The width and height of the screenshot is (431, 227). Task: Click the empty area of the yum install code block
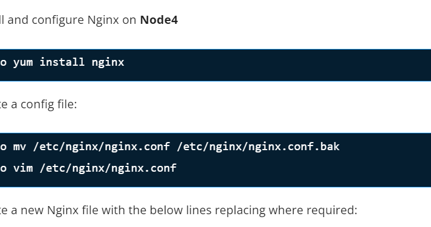point(275,65)
